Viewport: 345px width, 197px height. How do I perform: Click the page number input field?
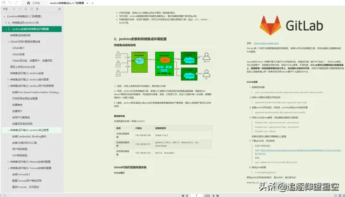[x=196, y=196]
